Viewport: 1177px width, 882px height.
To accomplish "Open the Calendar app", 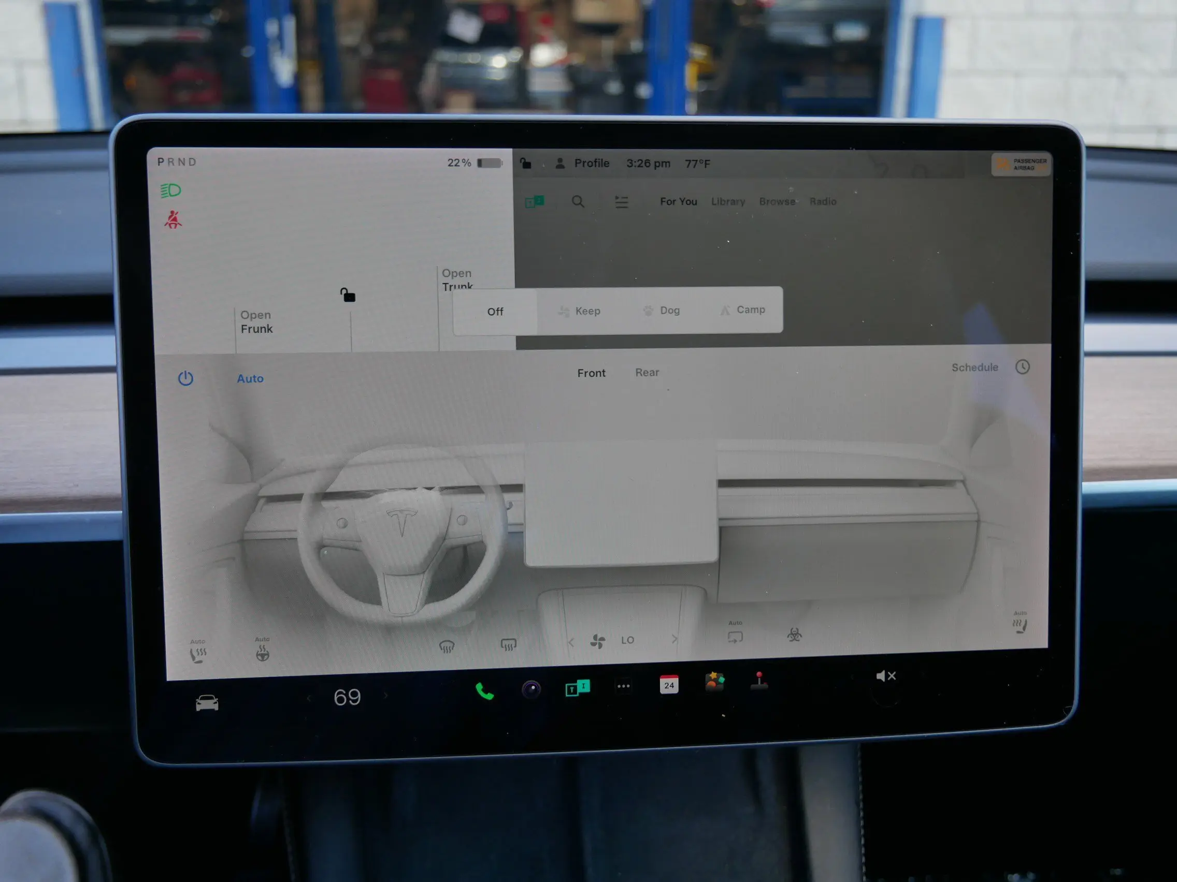I will tap(669, 684).
